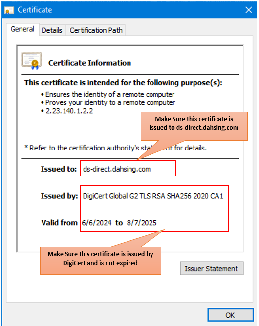
Task: Click the ds-direct.dahsing.com Issued to value
Action: pyautogui.click(x=117, y=169)
